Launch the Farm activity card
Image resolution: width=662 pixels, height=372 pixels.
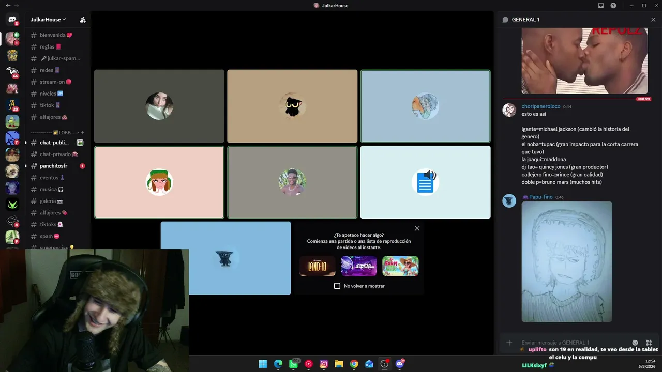[x=400, y=266]
